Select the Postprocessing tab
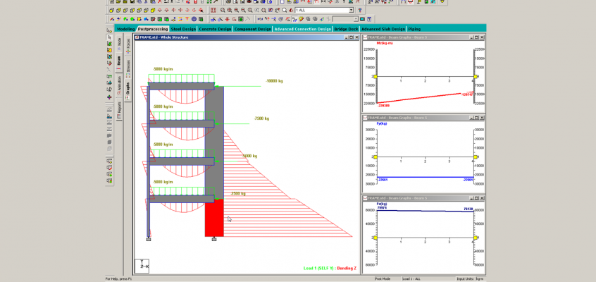This screenshot has width=596, height=282. tap(153, 29)
